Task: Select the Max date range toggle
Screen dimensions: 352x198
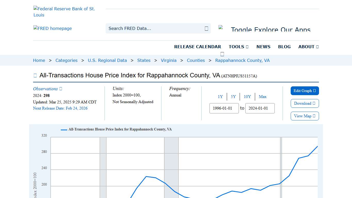Action: tap(263, 97)
